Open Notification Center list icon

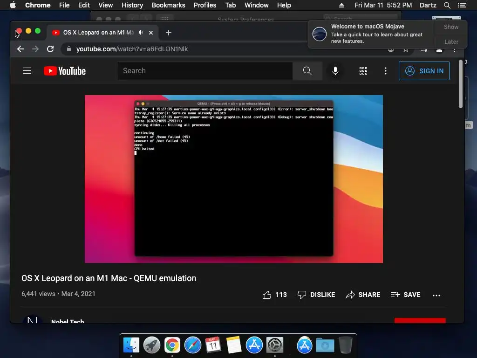click(462, 5)
